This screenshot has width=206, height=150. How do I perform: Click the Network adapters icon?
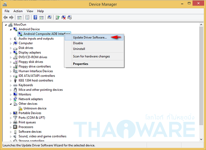coord(15,99)
